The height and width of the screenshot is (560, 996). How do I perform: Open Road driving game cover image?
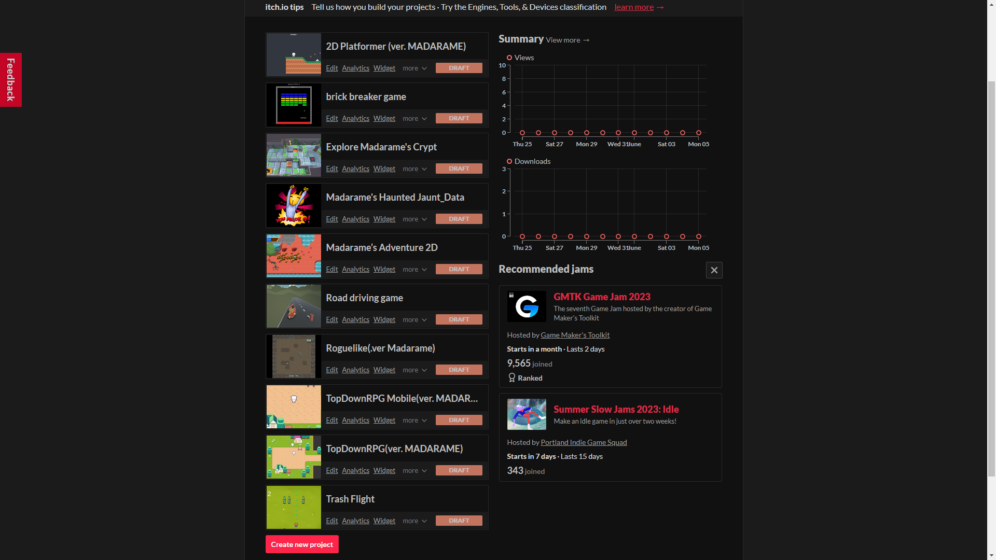(x=294, y=306)
